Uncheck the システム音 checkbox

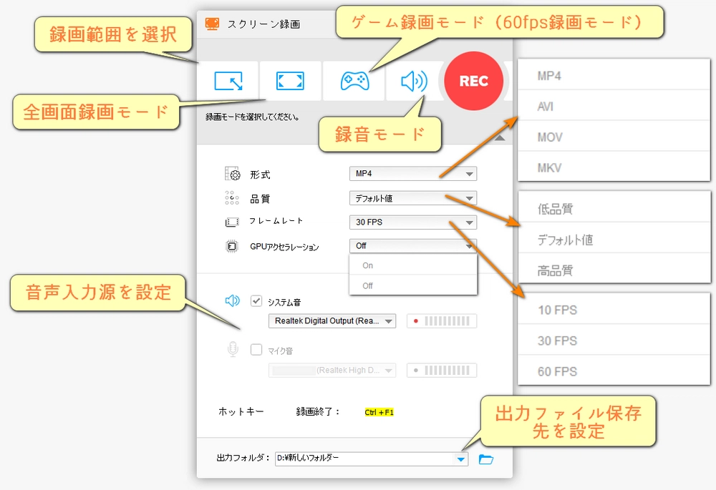pos(256,302)
